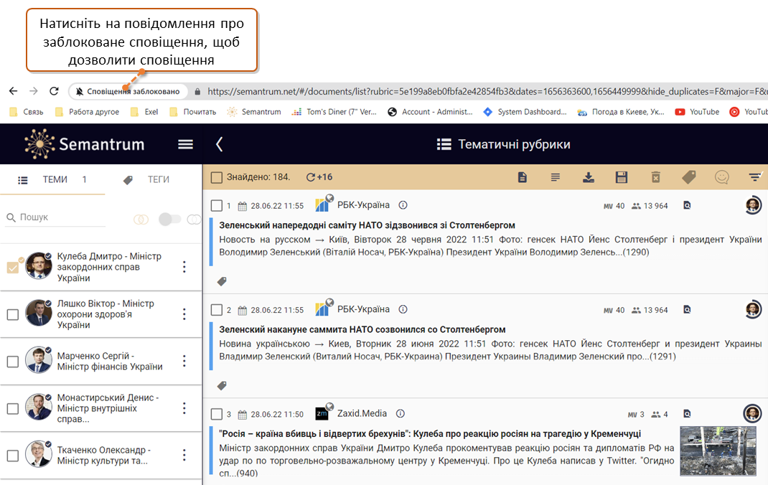Click the download icon in the results toolbar
The image size is (768, 485).
589,177
